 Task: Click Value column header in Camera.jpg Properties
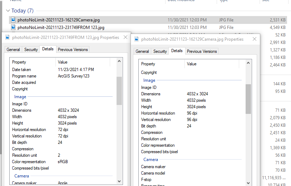[x=212, y=64]
